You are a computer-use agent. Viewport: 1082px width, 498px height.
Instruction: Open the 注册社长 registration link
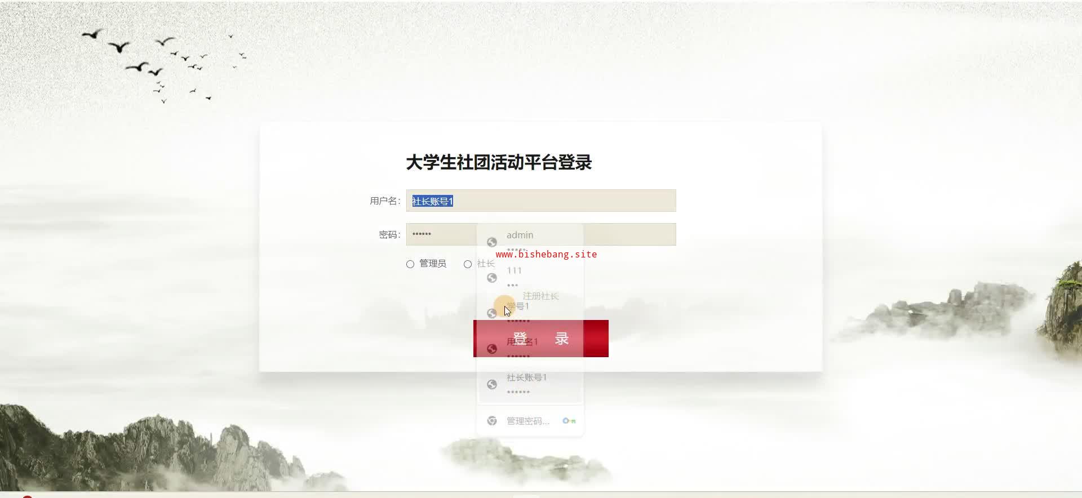tap(541, 296)
